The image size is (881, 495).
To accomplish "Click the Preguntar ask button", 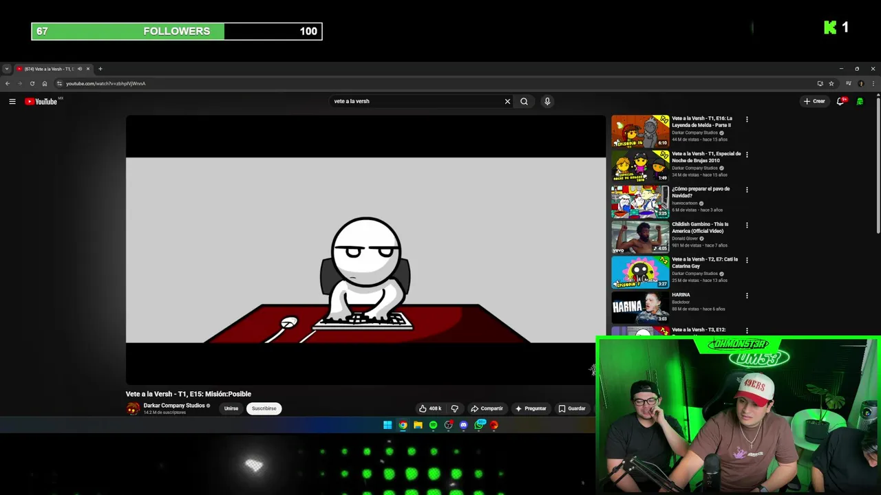I will click(530, 408).
